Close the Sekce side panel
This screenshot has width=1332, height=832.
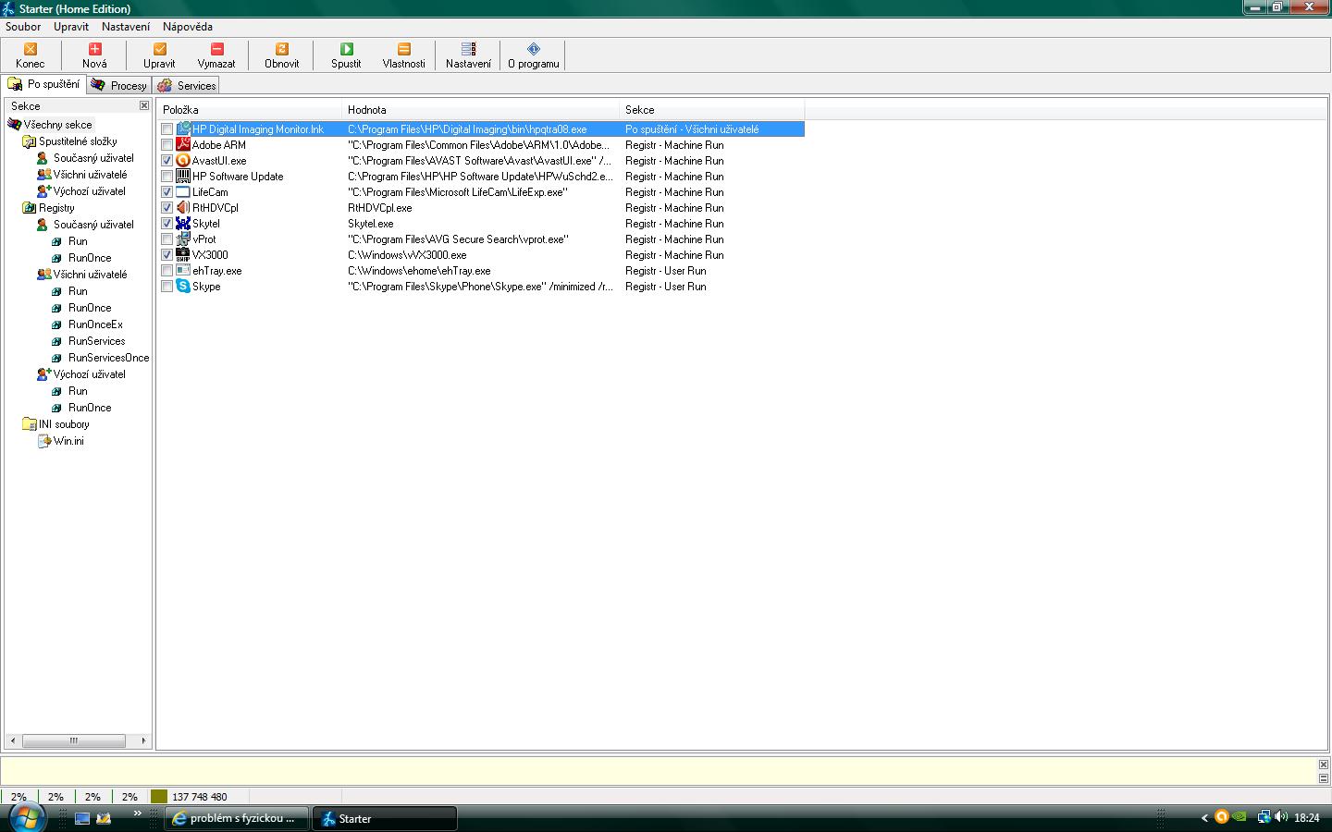[x=144, y=105]
